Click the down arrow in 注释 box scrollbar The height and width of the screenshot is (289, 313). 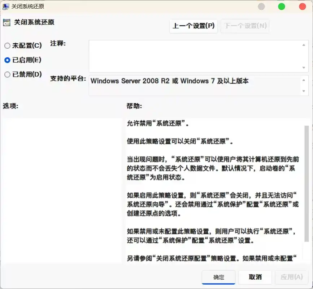coord(304,68)
